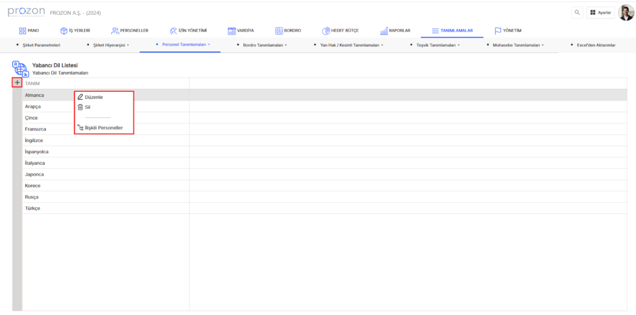
Task: Open the VARDİYA calendar tab
Action: (240, 30)
